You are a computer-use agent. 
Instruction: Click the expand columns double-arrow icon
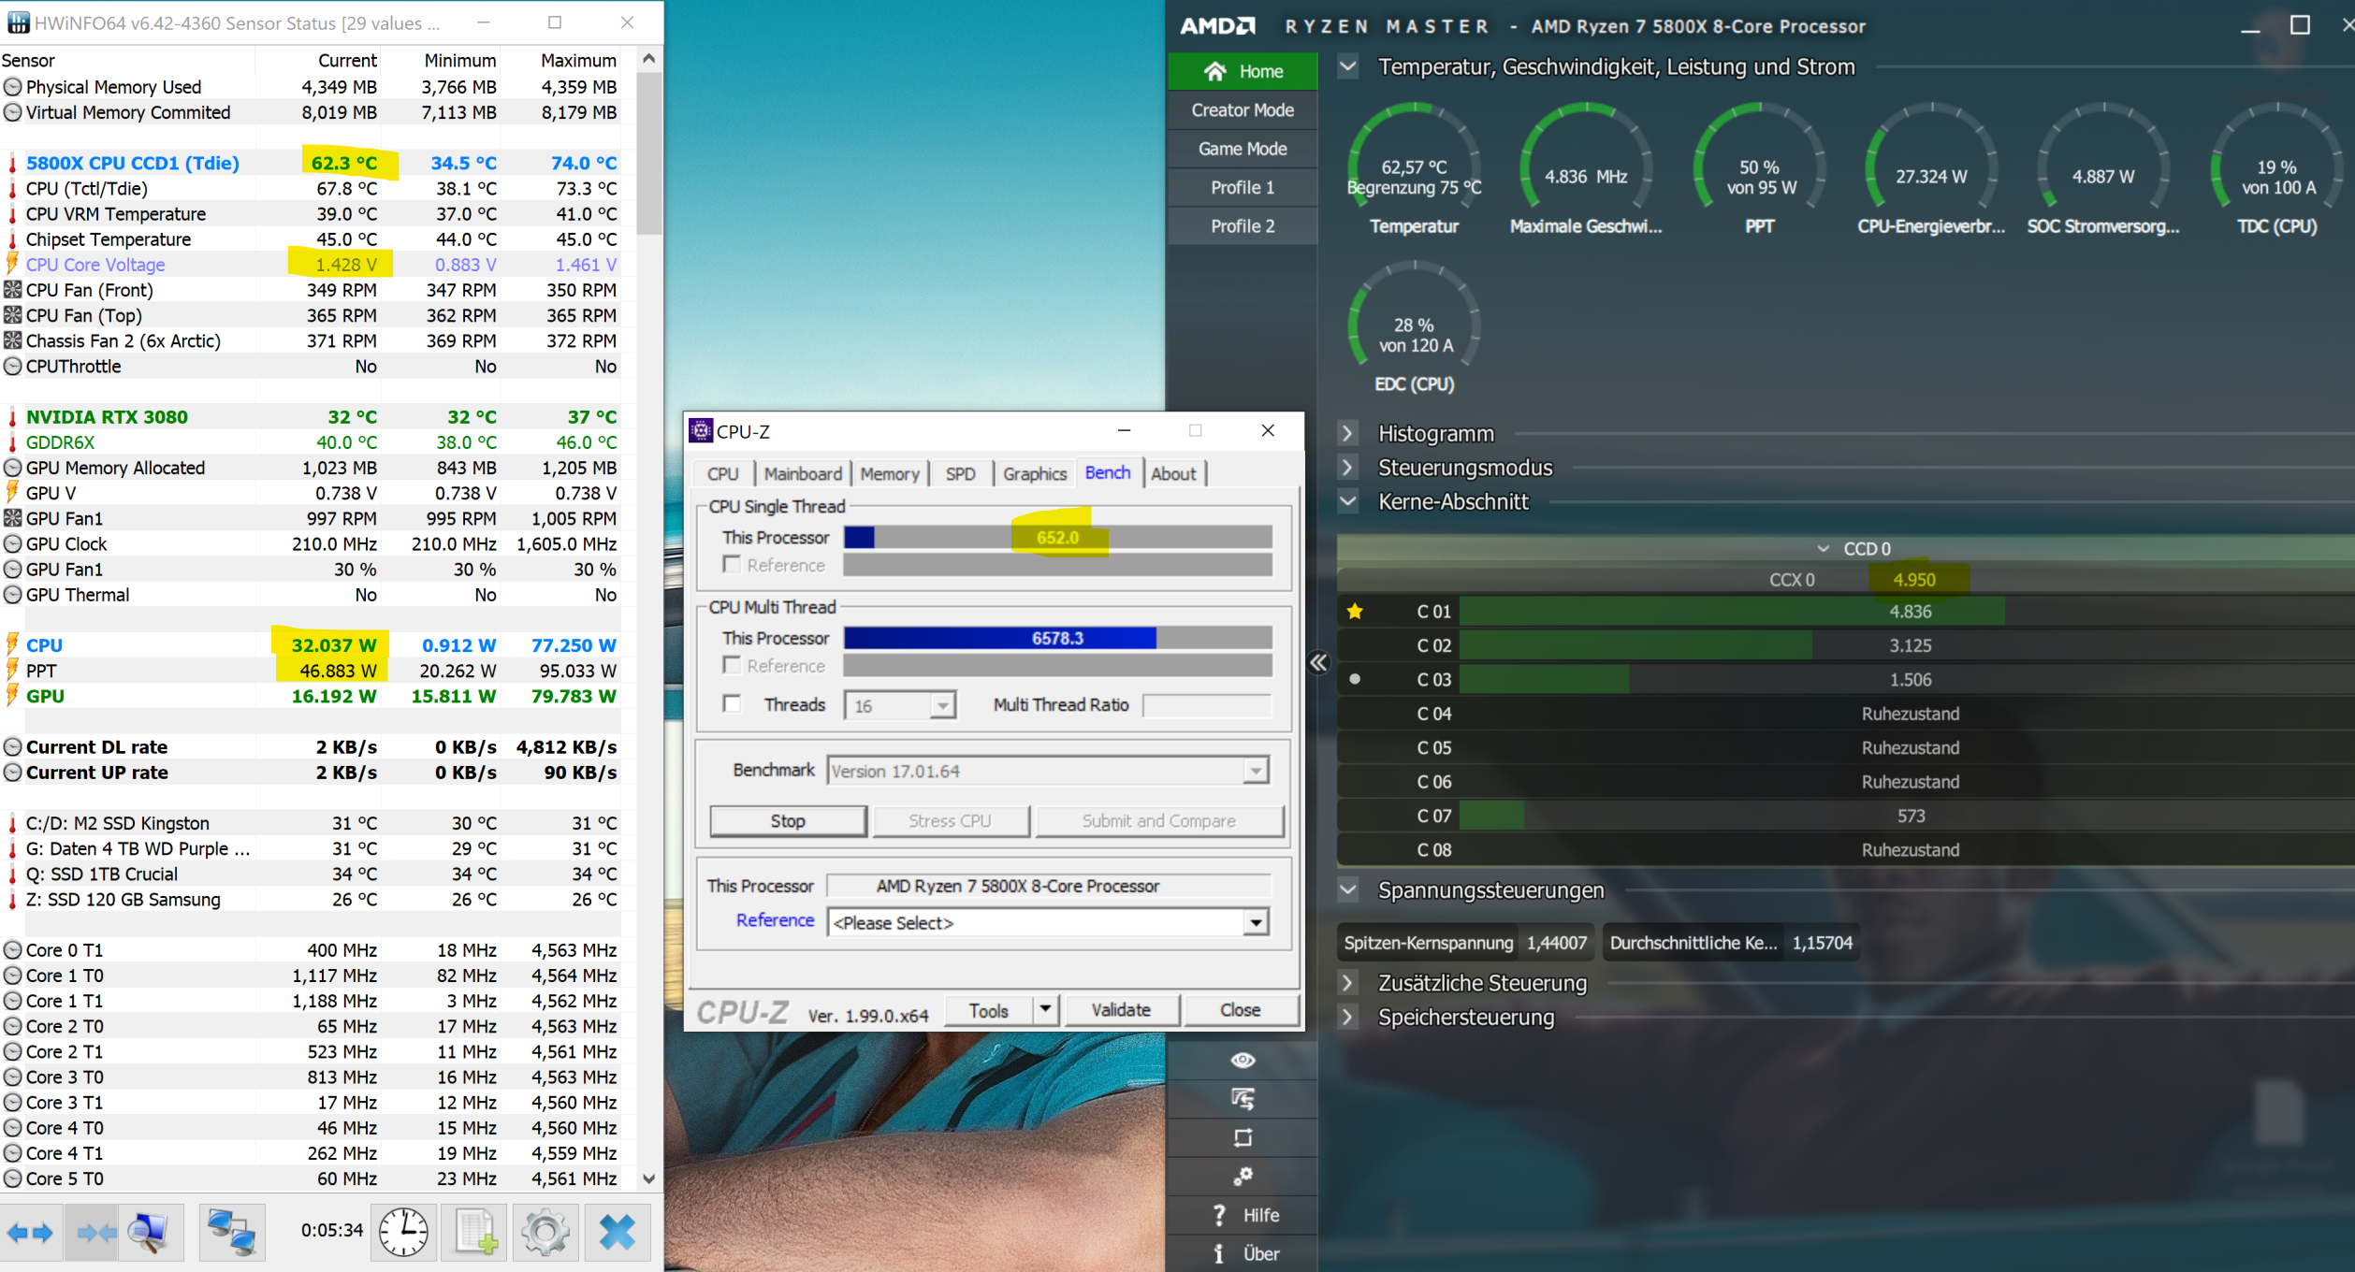30,1232
